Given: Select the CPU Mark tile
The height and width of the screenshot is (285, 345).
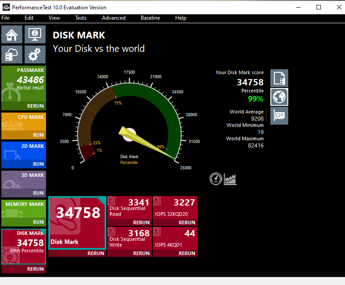Looking at the screenshot, I should [24, 122].
